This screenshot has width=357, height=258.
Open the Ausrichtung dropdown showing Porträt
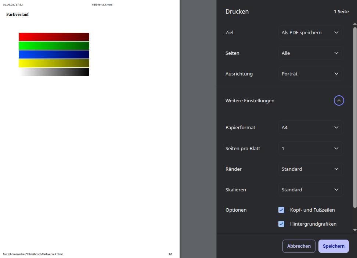pos(310,74)
